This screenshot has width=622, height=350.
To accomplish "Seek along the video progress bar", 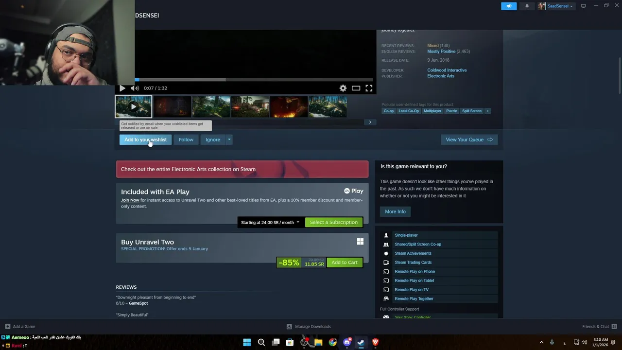I will click(255, 80).
